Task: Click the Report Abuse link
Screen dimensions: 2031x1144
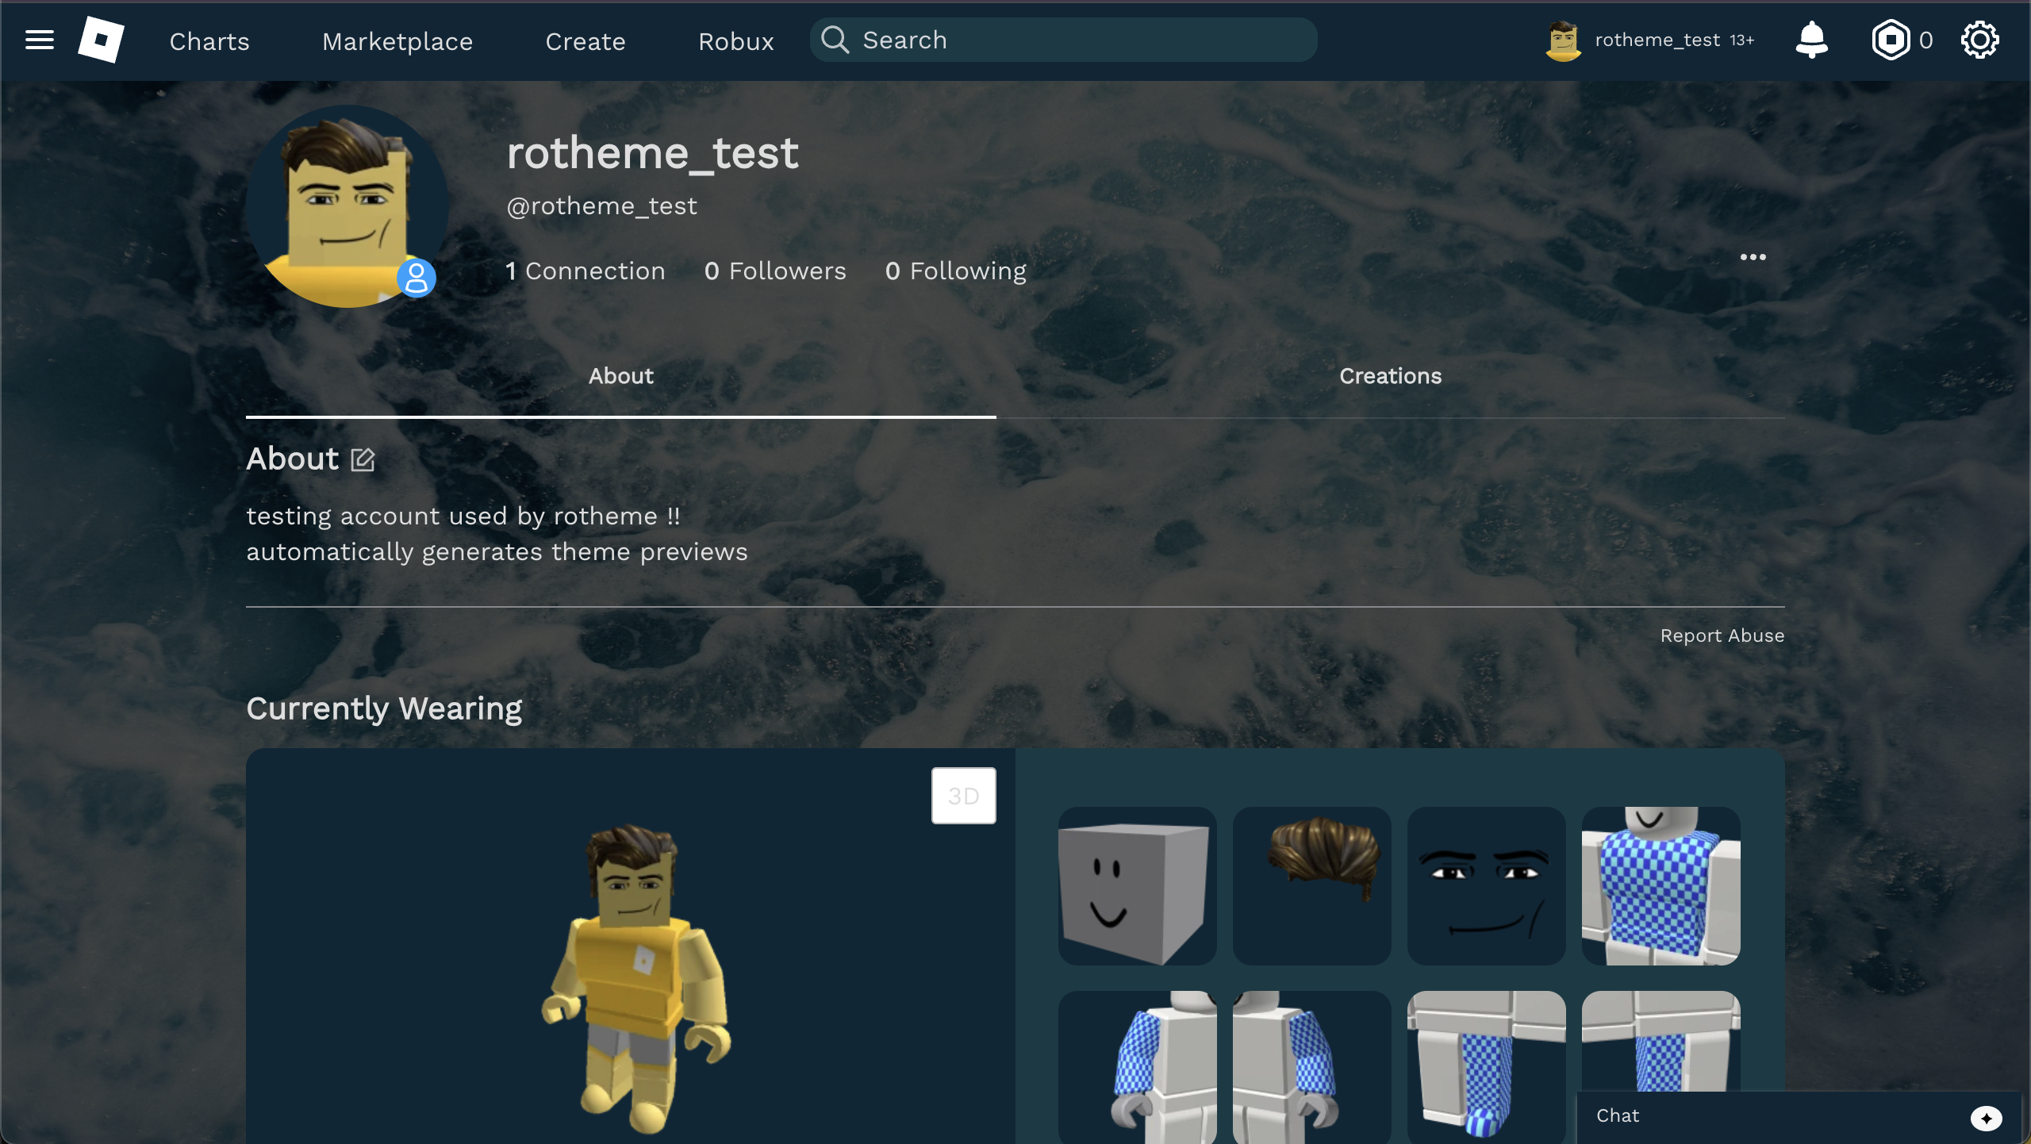Action: [1722, 635]
